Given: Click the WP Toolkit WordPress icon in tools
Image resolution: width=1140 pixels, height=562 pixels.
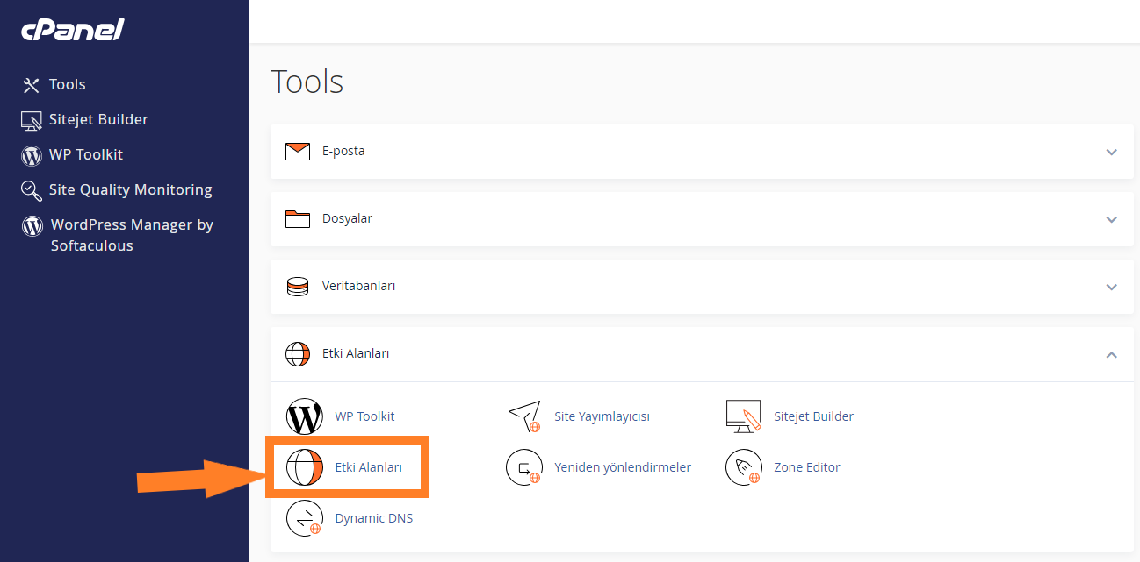Looking at the screenshot, I should [305, 416].
